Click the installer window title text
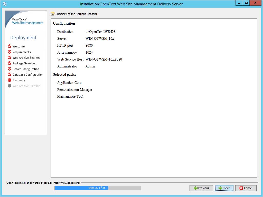Image resolution: width=263 pixels, height=197 pixels. tap(131, 4)
